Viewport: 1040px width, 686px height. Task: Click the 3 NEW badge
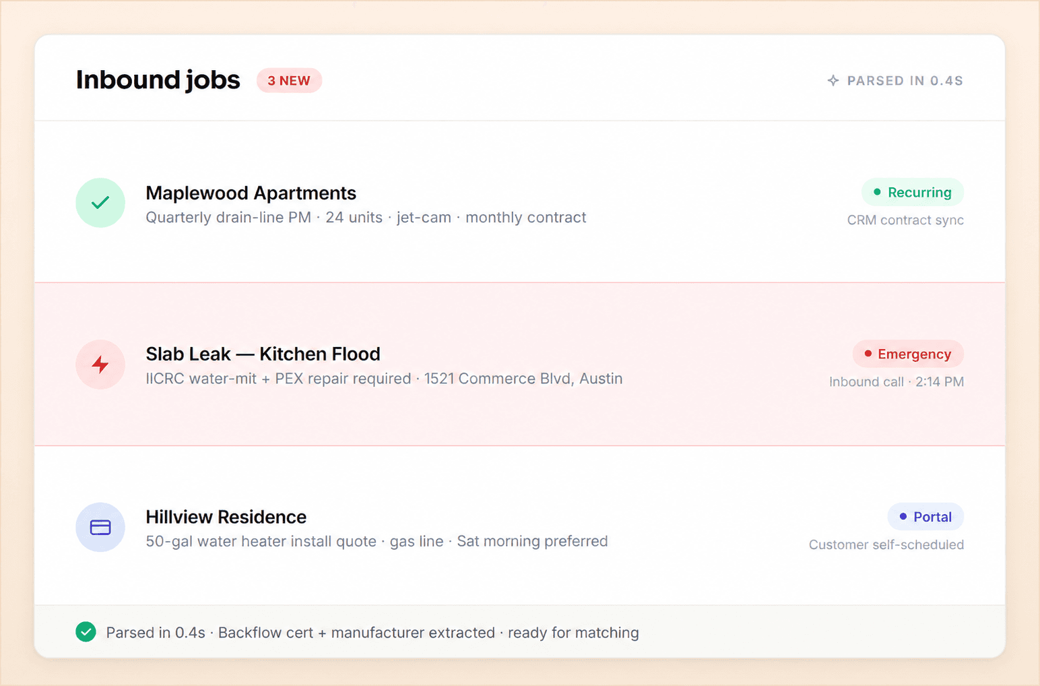coord(289,81)
